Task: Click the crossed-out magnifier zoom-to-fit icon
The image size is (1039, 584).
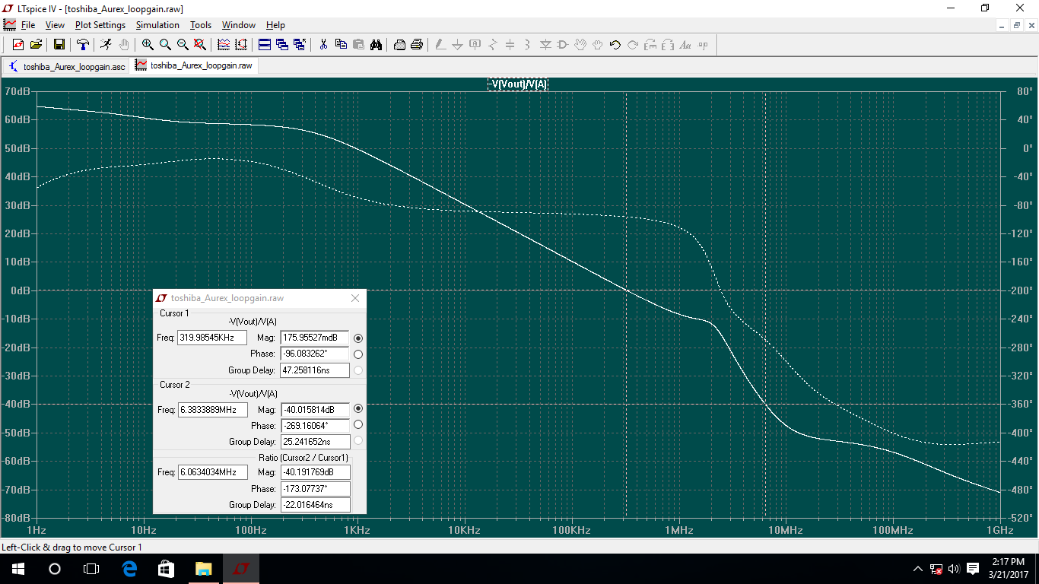Action: click(199, 45)
